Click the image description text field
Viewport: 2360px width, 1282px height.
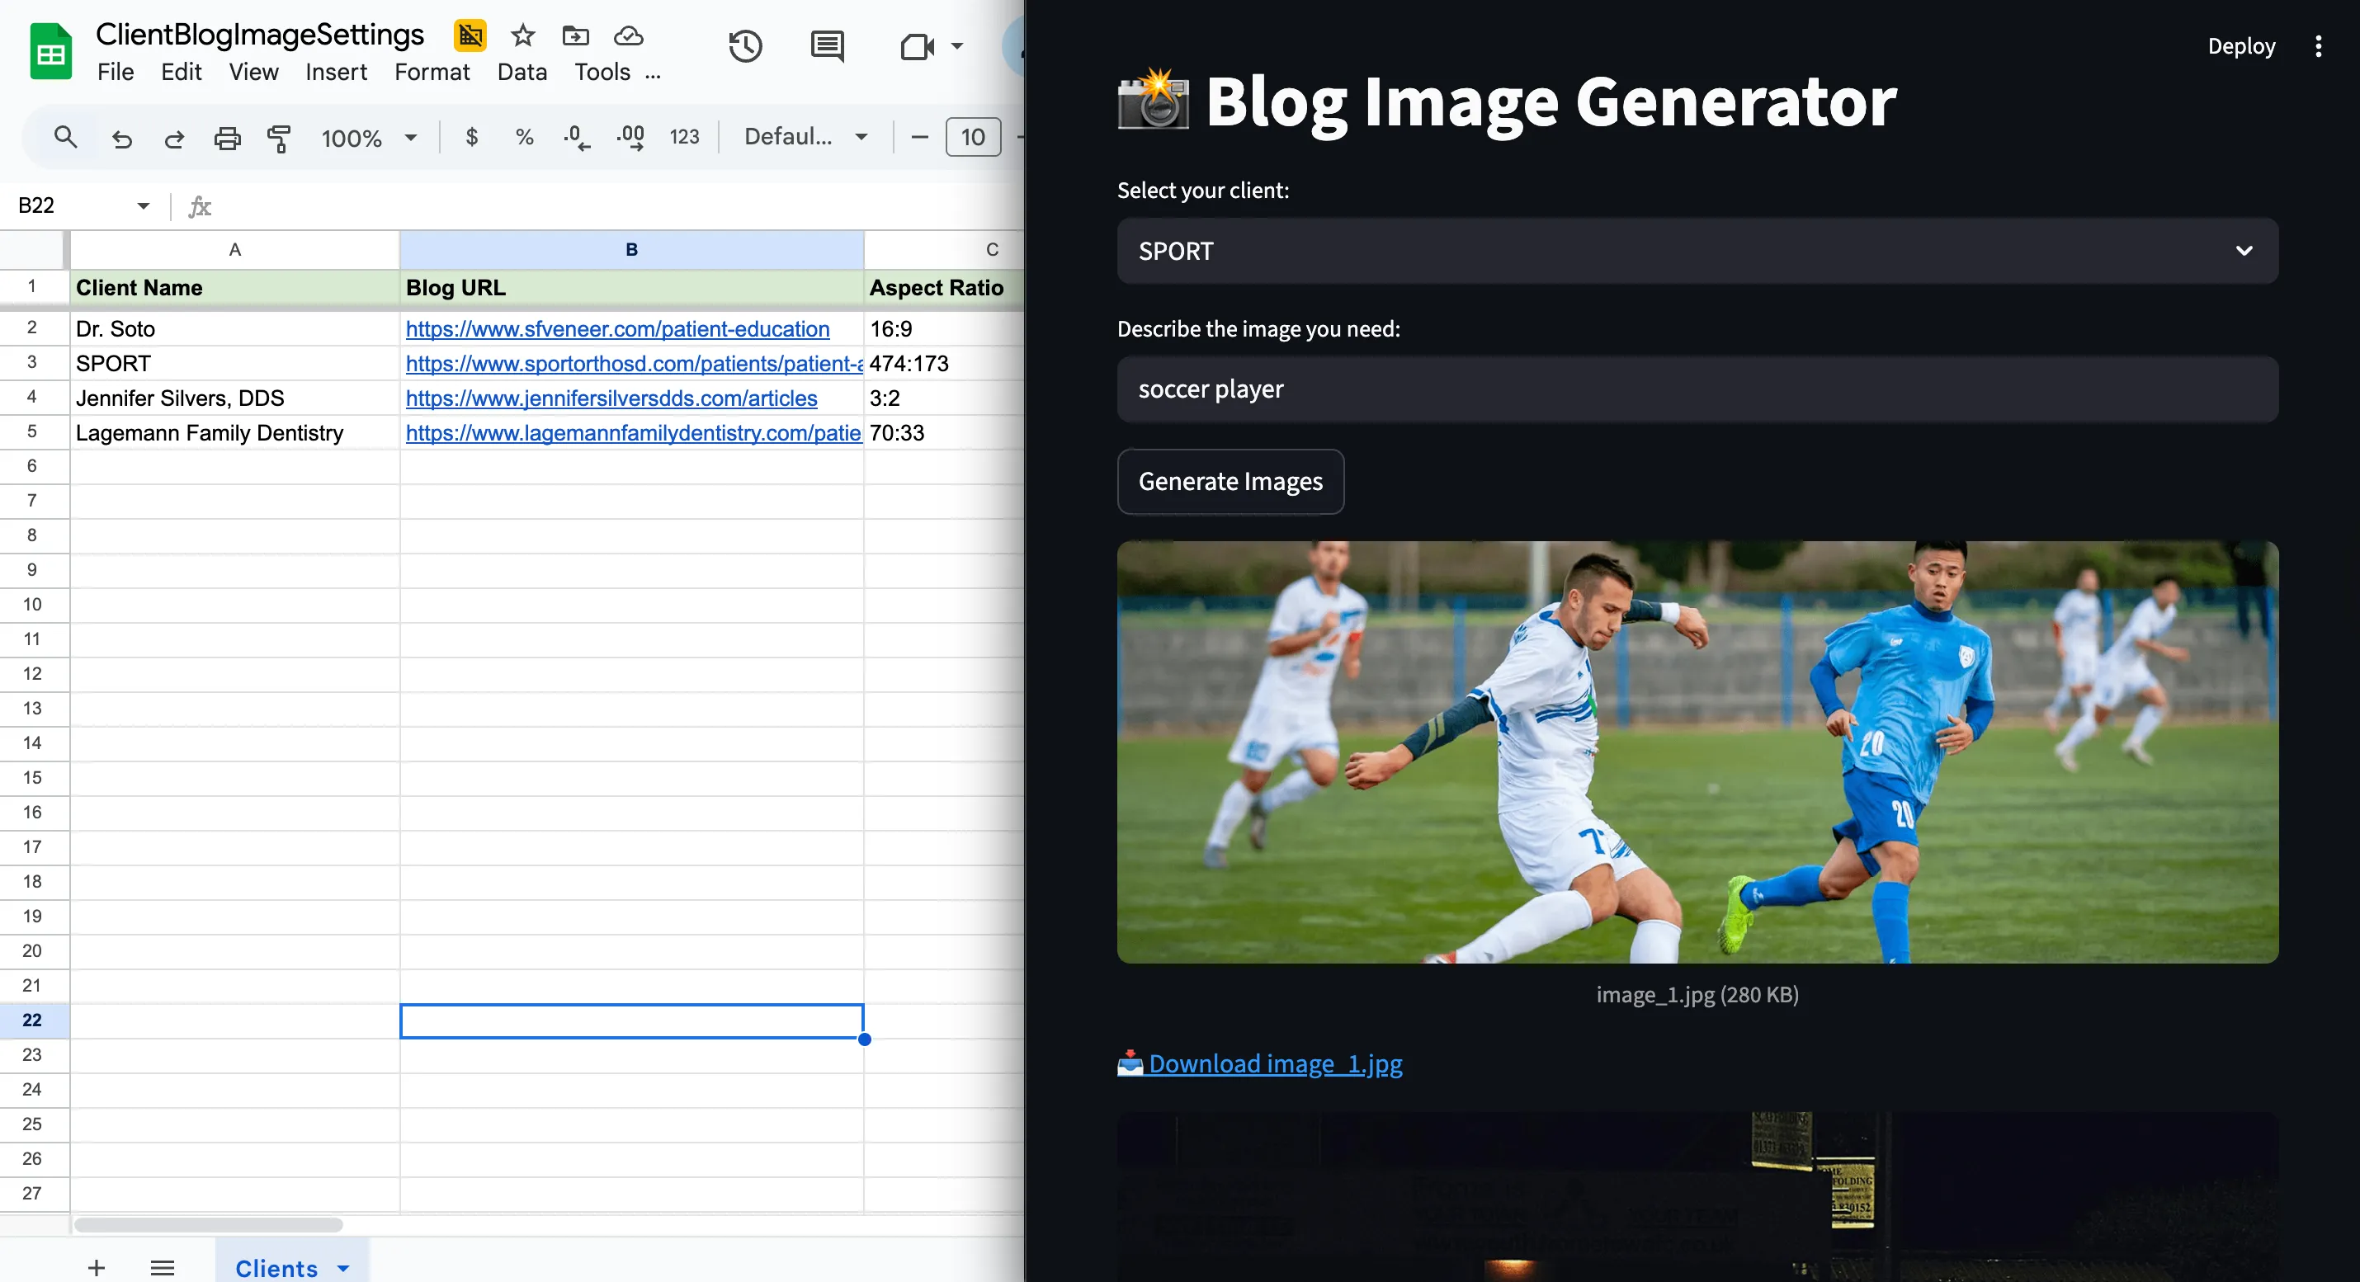point(1697,389)
